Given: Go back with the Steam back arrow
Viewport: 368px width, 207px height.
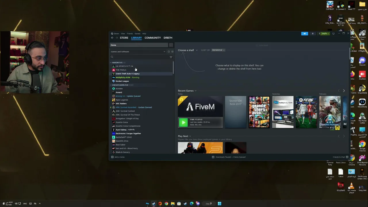Looking at the screenshot, I should pos(112,38).
